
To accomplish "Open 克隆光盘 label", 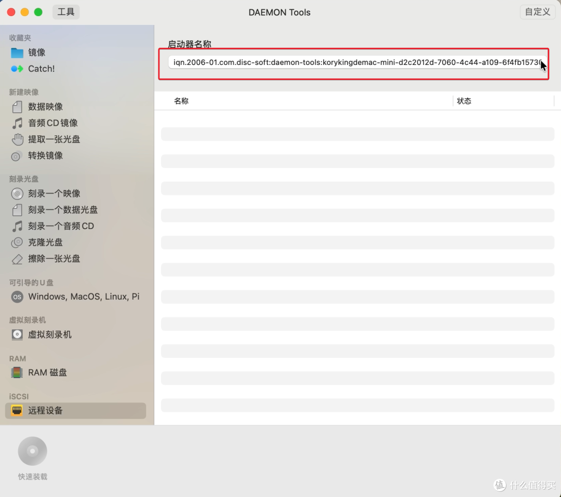I will (45, 243).
